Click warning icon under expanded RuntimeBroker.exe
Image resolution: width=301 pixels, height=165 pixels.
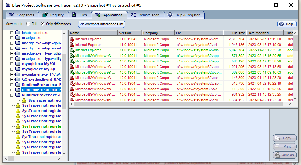point(24,100)
